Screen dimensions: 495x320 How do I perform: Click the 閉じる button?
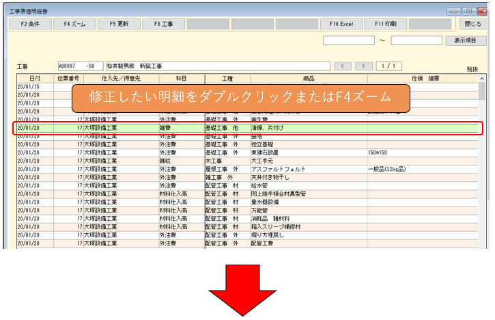473,24
